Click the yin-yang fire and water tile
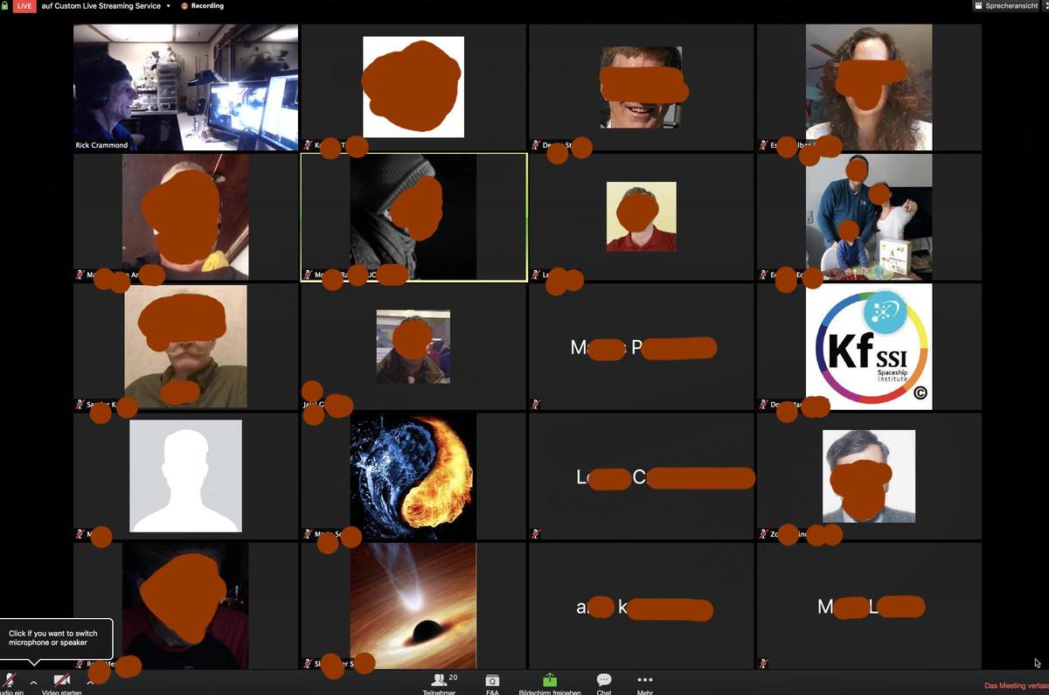 413,476
